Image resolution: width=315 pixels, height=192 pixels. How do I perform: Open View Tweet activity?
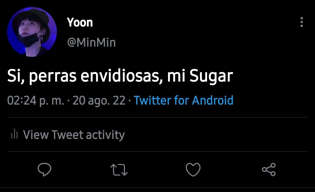[x=68, y=134]
